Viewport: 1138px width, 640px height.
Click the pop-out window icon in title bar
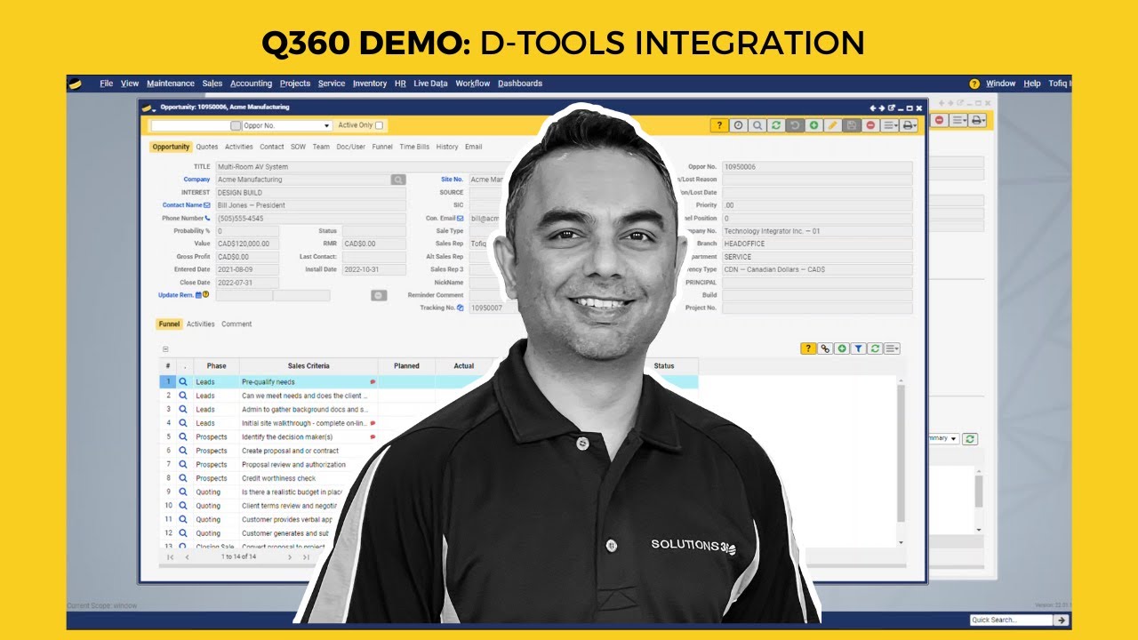(x=892, y=108)
